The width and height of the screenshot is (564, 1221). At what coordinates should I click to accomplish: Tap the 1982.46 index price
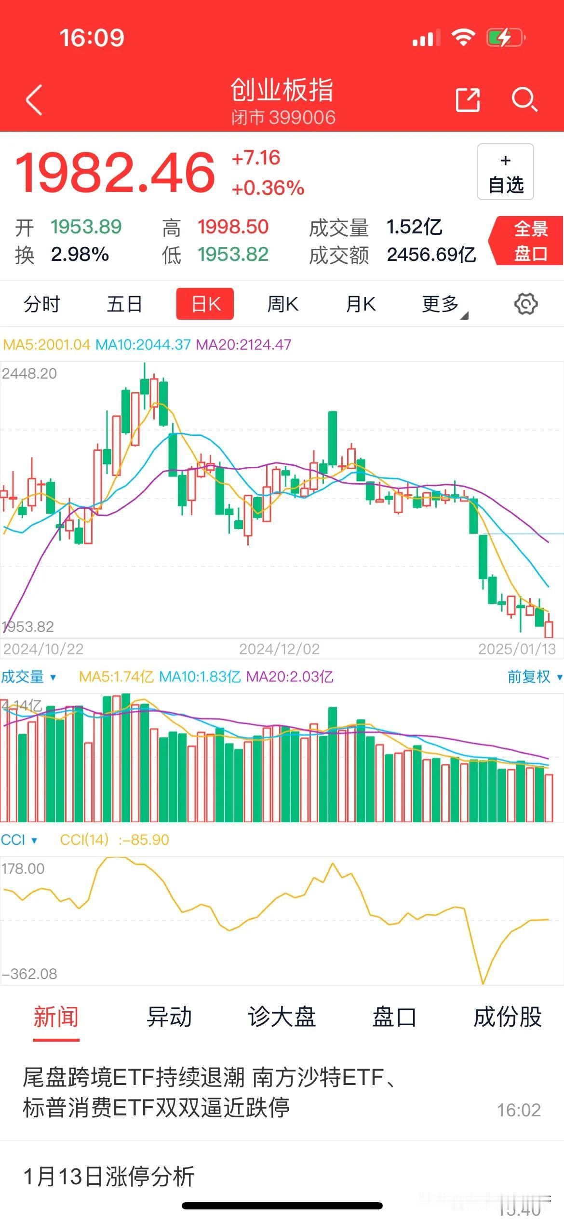tap(115, 172)
